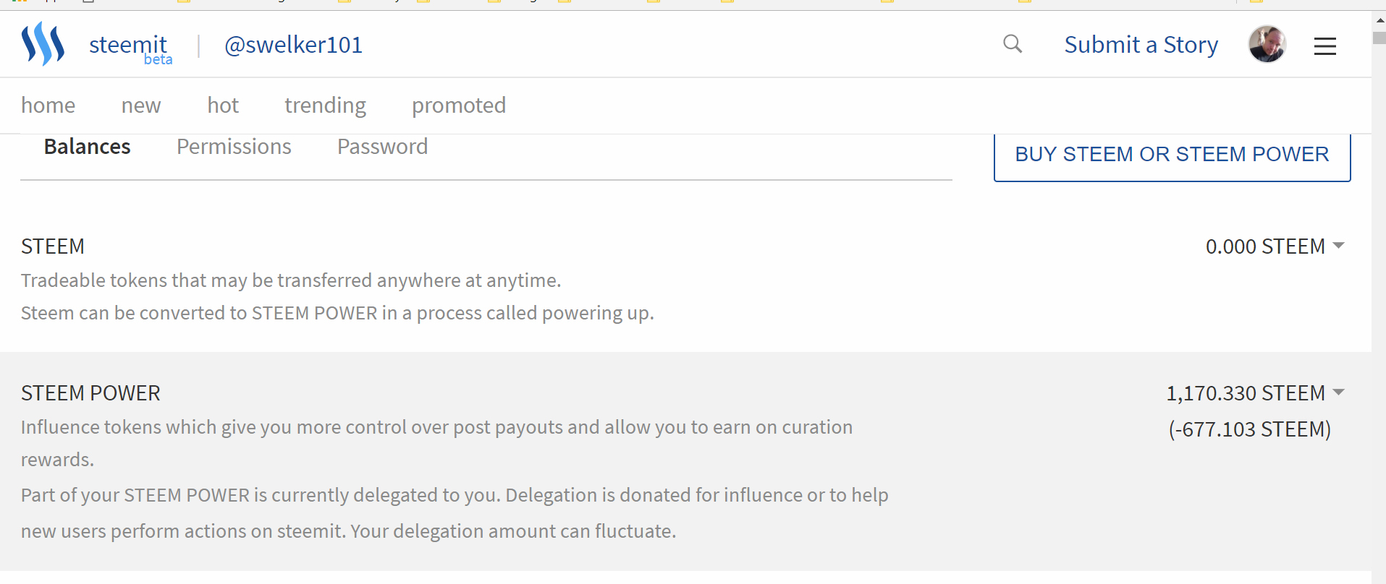Select the Balances tab

87,147
